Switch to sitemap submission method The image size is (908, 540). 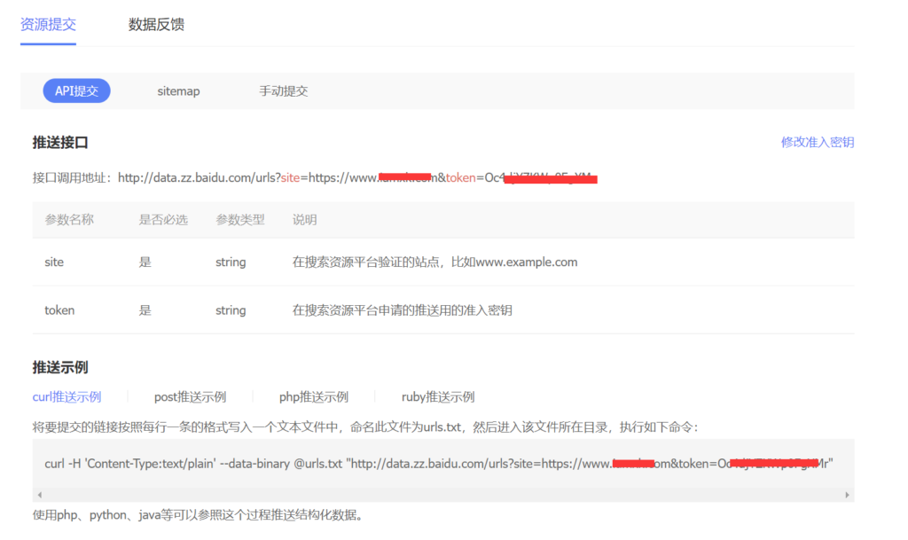click(x=178, y=90)
